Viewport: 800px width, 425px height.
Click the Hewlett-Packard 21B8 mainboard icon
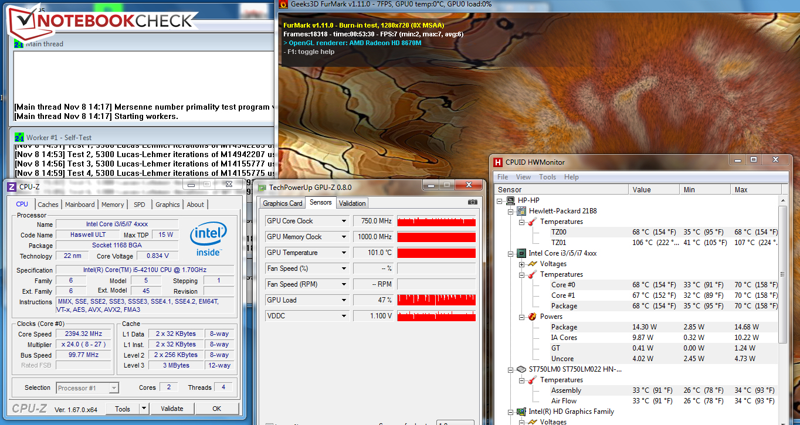coord(521,211)
